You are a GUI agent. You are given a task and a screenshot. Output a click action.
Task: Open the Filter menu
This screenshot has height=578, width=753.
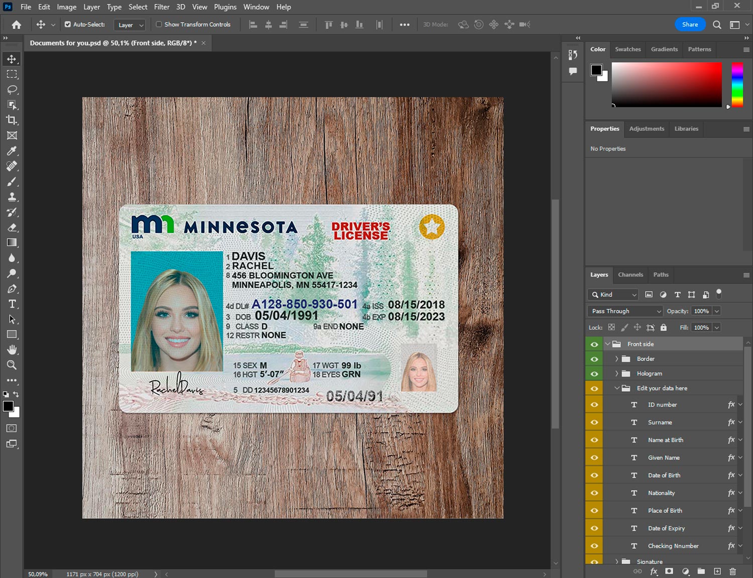(162, 7)
